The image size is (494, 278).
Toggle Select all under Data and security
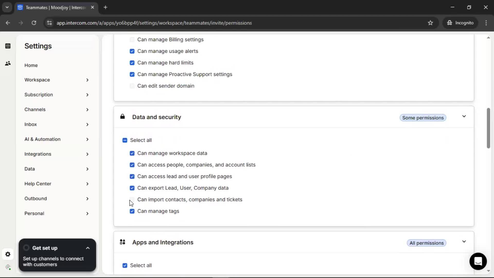(125, 140)
